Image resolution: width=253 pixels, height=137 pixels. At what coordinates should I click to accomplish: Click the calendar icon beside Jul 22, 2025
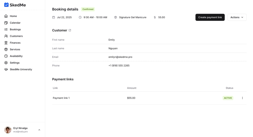53,17
